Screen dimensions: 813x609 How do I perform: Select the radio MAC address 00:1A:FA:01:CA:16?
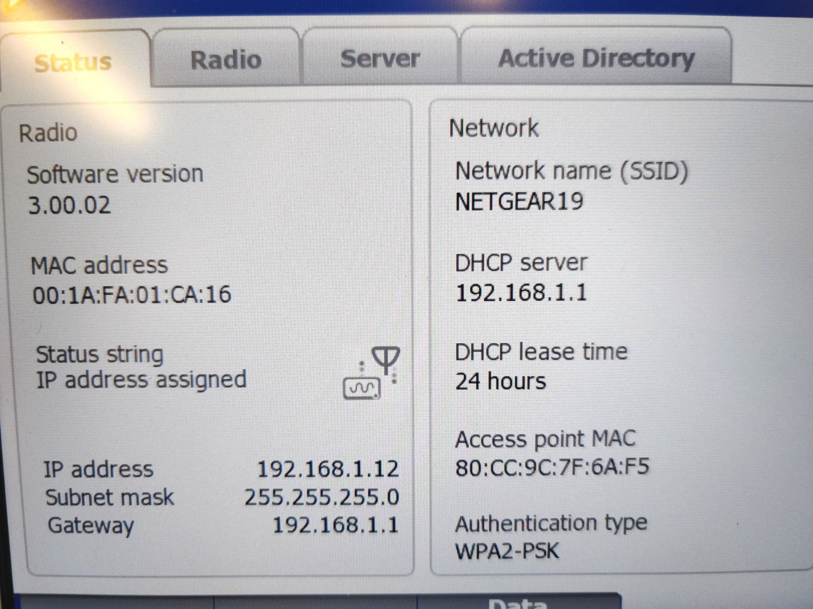(x=132, y=295)
